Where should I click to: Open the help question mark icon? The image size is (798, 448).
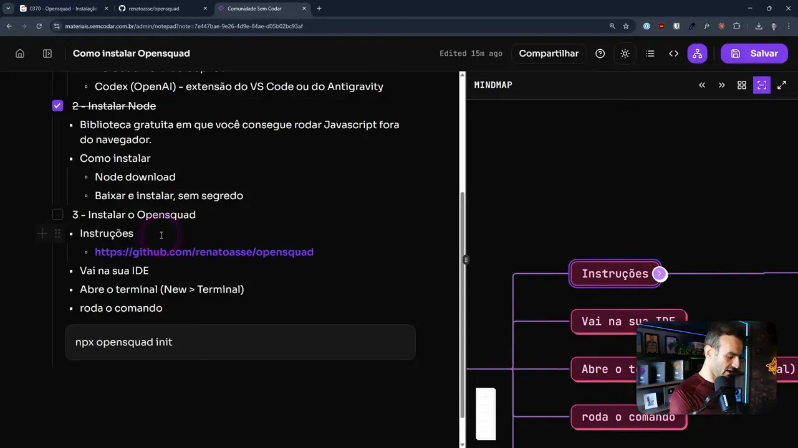600,54
